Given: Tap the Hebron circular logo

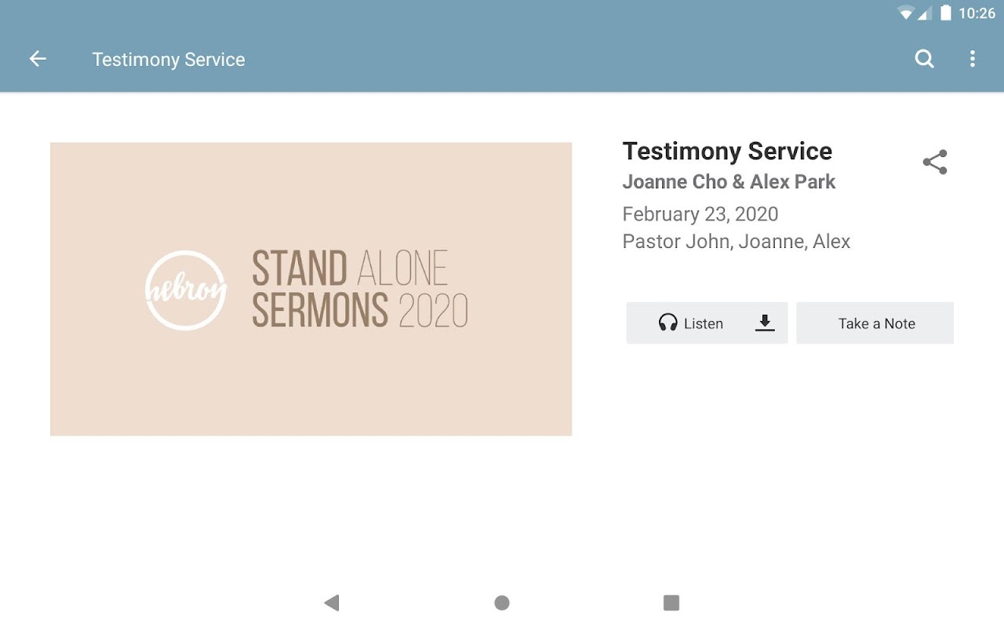Looking at the screenshot, I should click(x=186, y=290).
